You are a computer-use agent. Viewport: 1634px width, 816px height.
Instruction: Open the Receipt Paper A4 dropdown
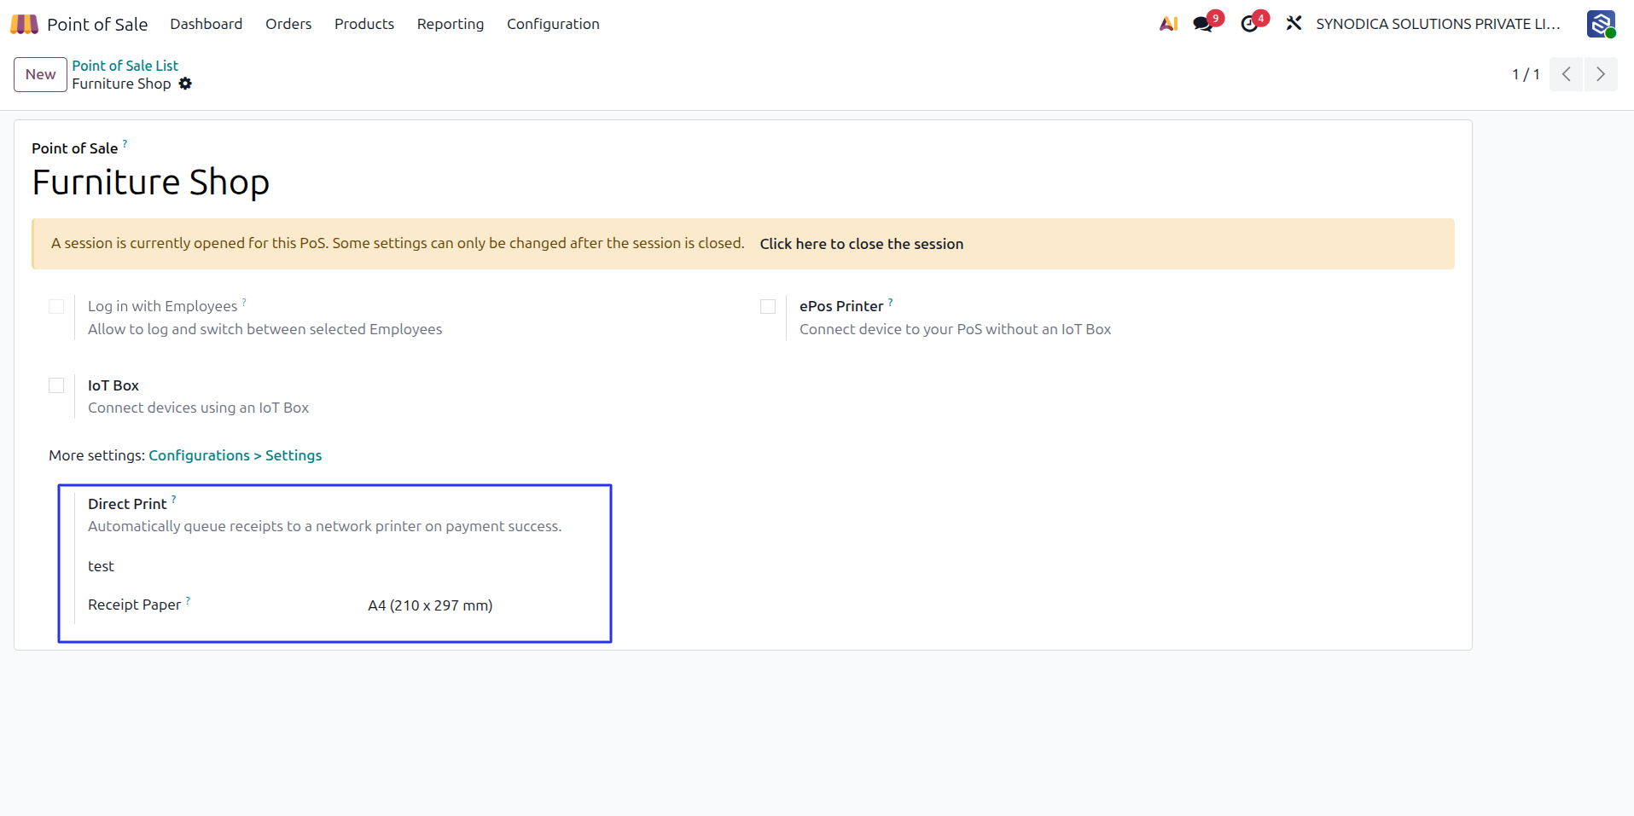point(430,605)
